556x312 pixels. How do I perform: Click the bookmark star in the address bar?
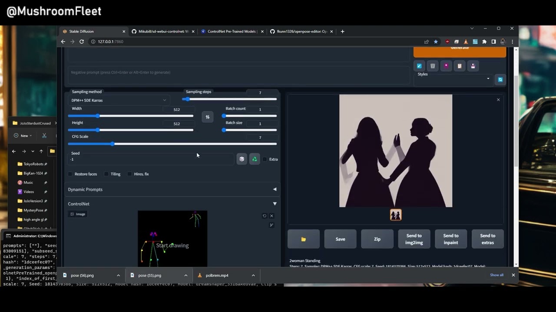click(x=436, y=42)
